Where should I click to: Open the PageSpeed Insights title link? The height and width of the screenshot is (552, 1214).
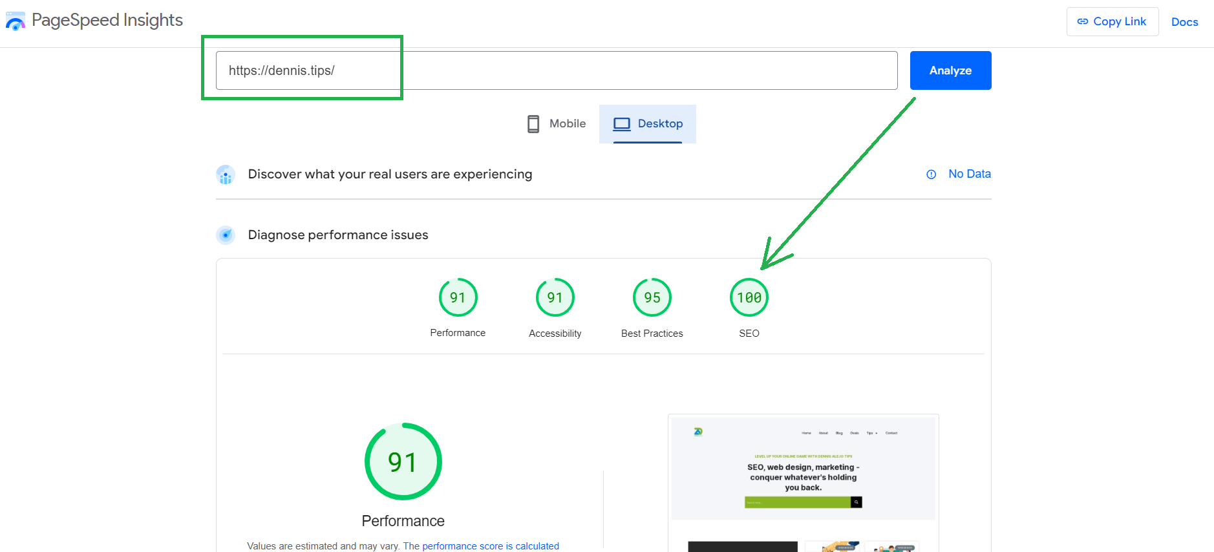click(x=107, y=20)
